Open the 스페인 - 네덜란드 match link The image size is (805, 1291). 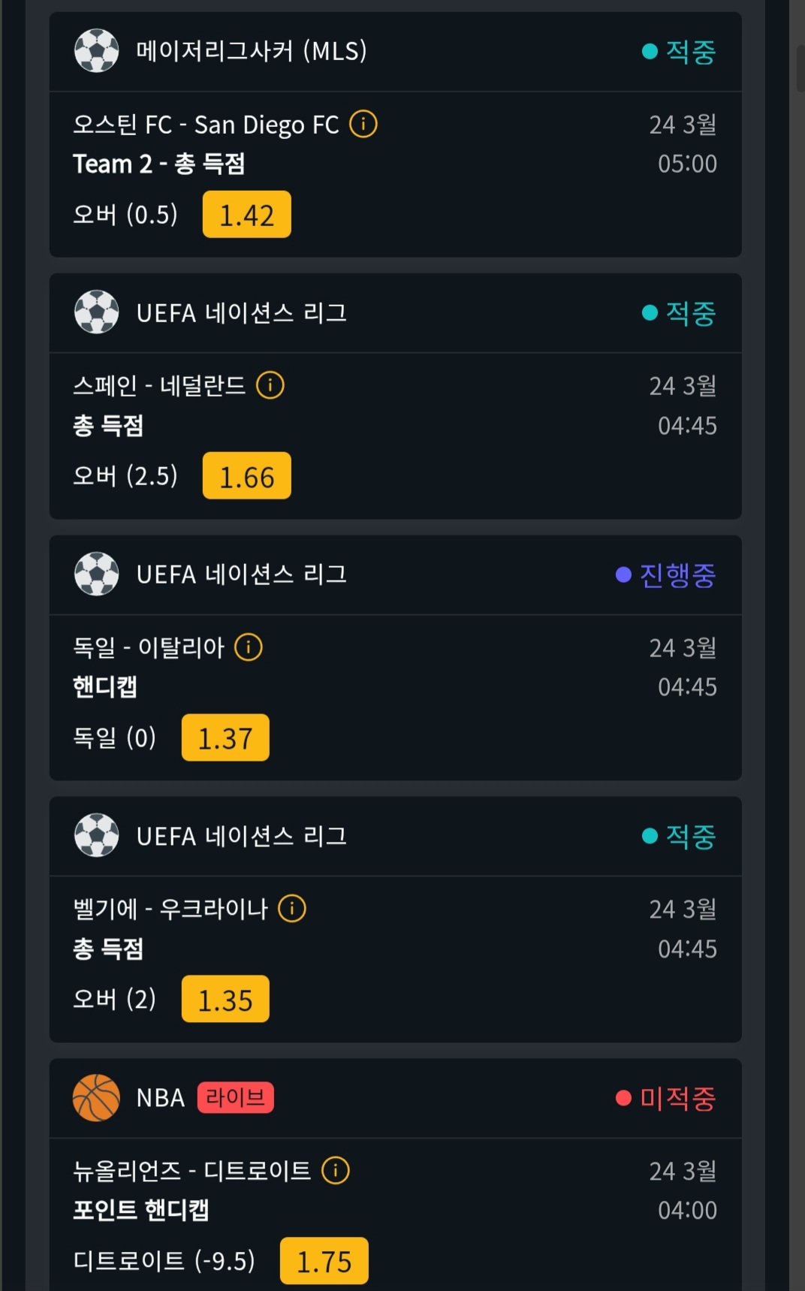[159, 386]
